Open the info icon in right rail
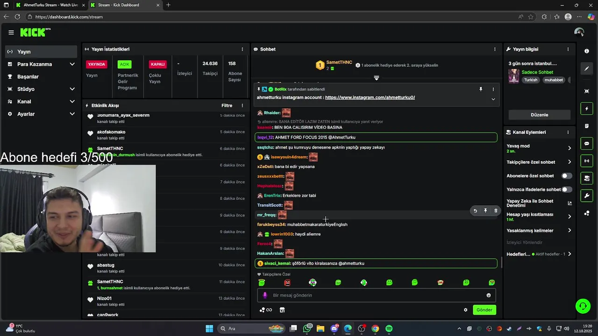598x336 pixels. click(587, 51)
